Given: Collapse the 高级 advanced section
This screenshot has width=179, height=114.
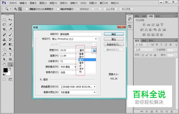Looking at the screenshot, I should (41, 79).
